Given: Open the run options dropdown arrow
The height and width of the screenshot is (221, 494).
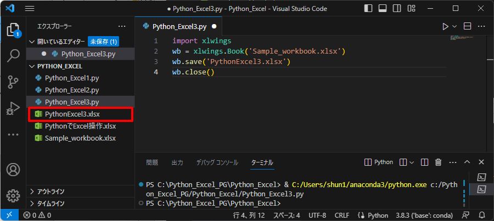Looking at the screenshot, I should pos(454,27).
